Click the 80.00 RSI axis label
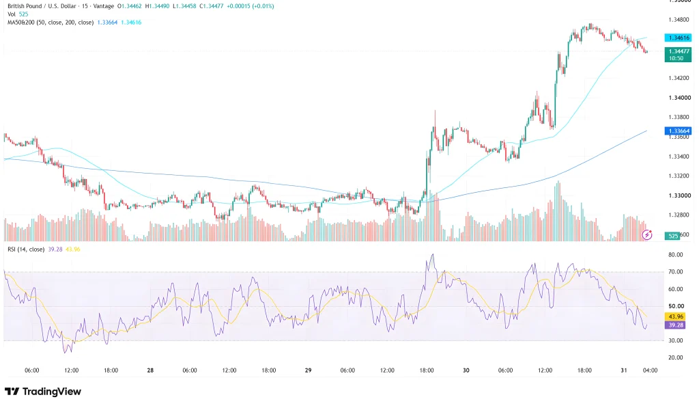 (676, 255)
